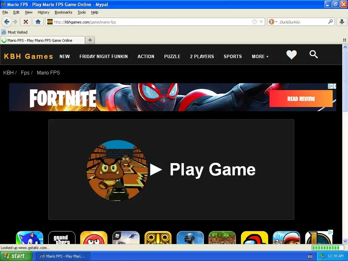Open the Windows start menu

pyautogui.click(x=16, y=256)
